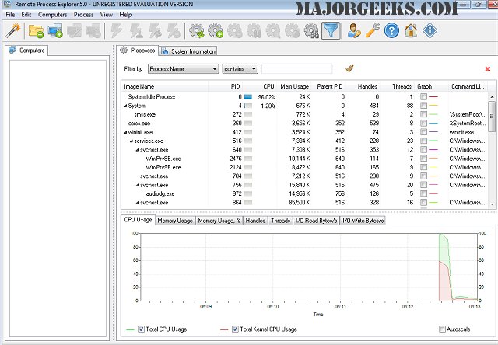498x345 pixels.
Task: Sort by CPU column header
Action: (x=261, y=86)
